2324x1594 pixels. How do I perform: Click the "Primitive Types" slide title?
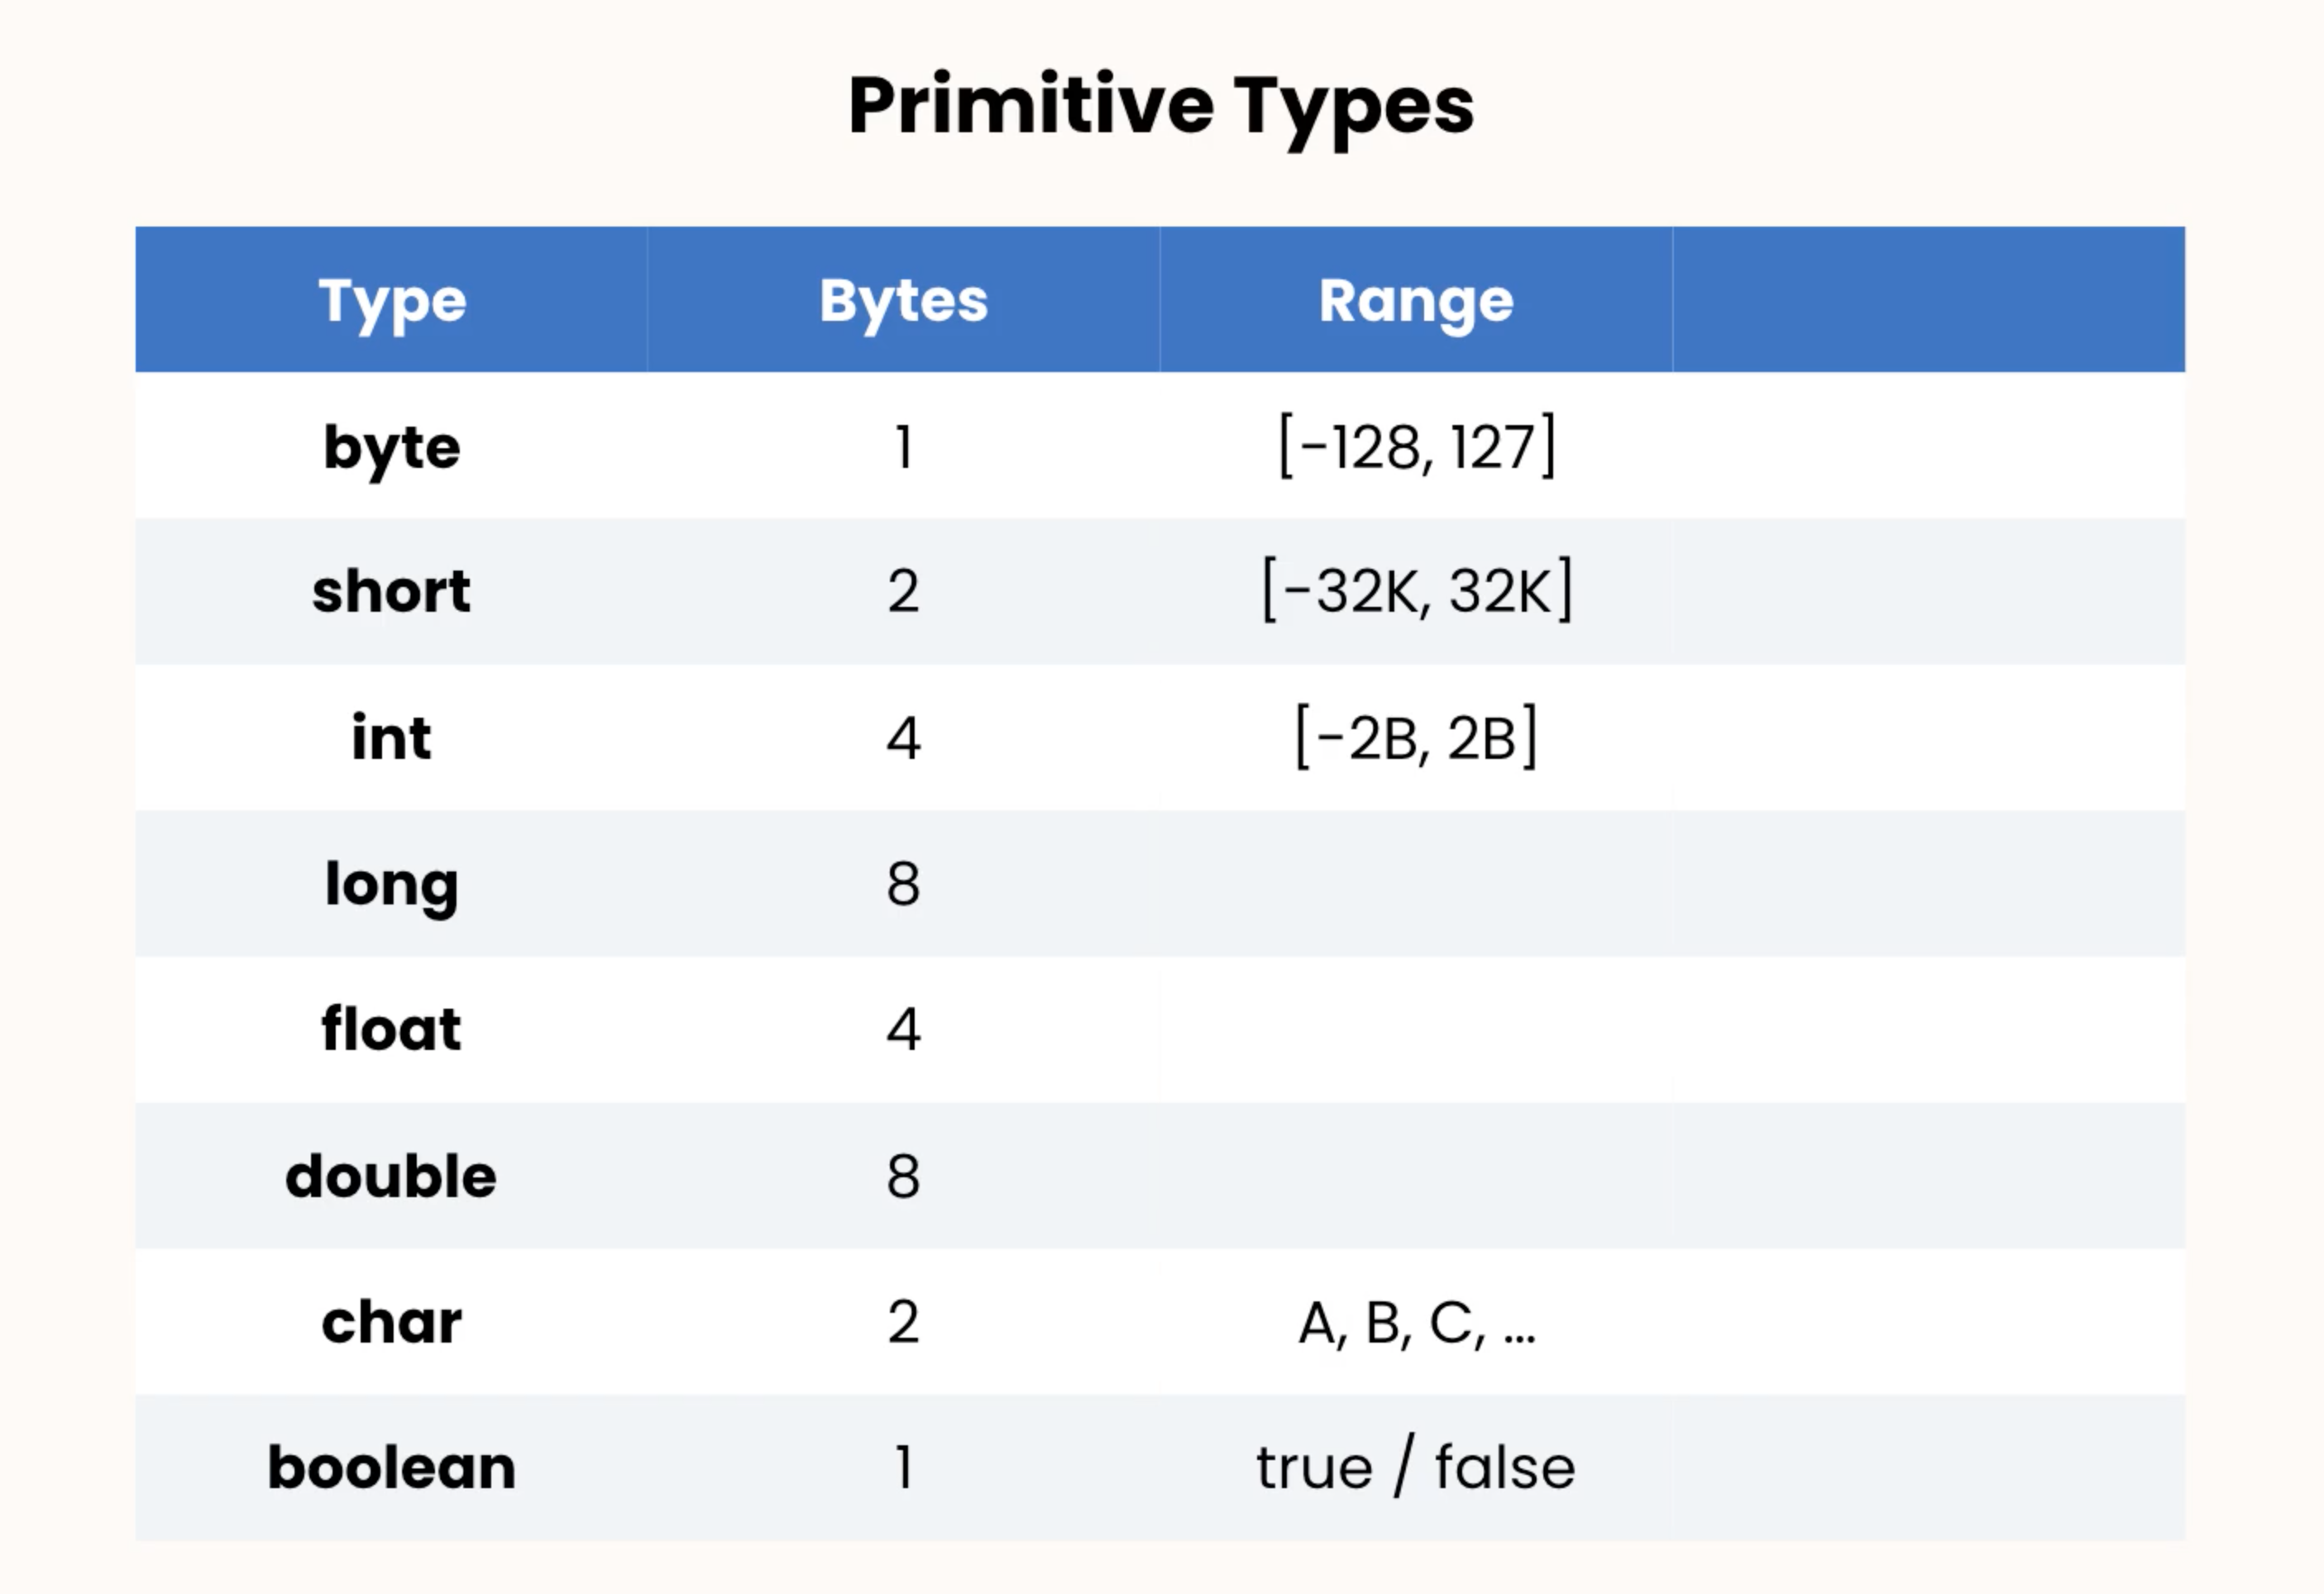click(1161, 106)
